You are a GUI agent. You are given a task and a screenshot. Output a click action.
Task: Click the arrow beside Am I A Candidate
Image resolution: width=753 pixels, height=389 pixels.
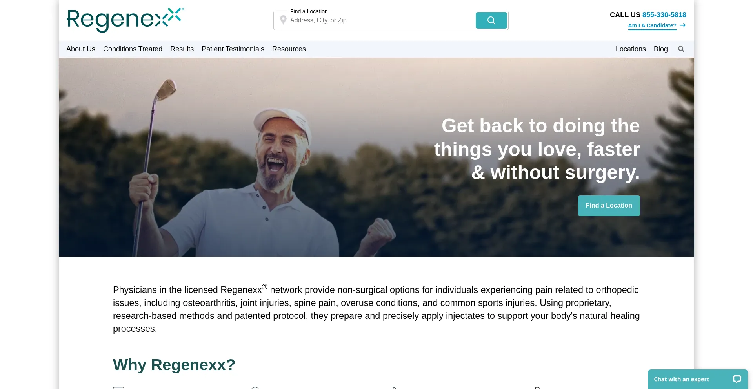[682, 25]
